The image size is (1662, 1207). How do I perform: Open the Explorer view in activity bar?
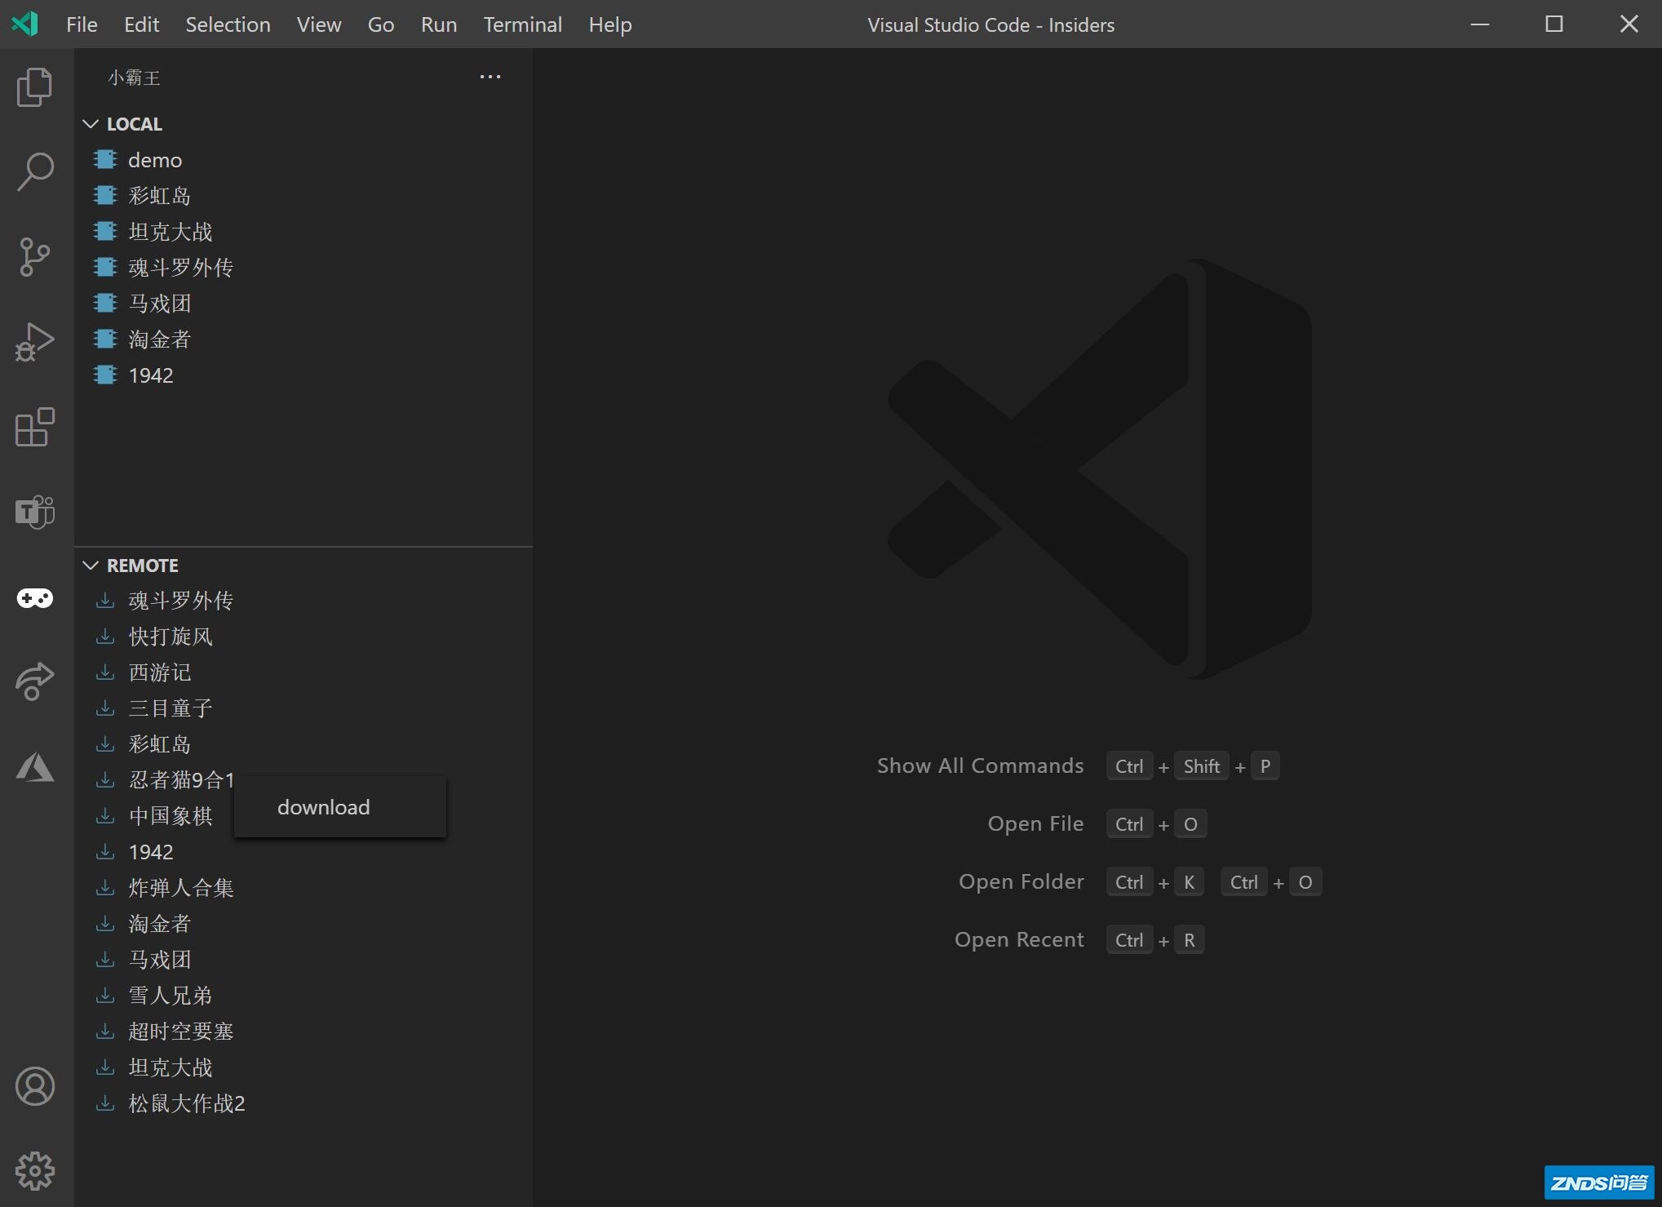click(x=35, y=87)
